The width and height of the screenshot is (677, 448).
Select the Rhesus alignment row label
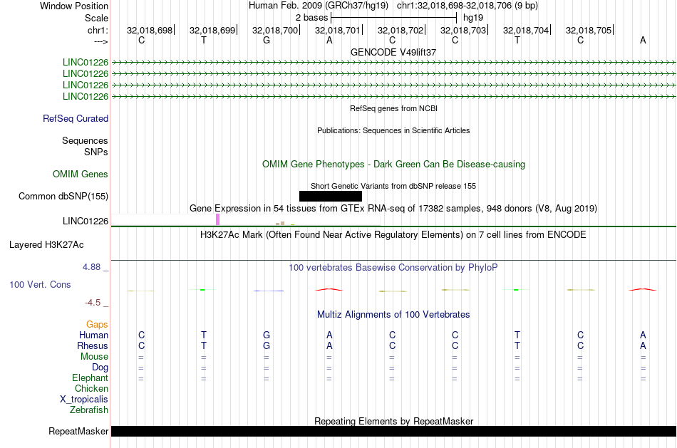(93, 346)
